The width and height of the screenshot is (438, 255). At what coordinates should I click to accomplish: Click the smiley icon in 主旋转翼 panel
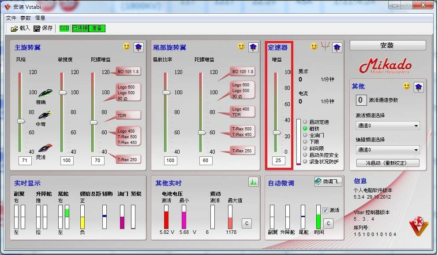[x=127, y=46]
